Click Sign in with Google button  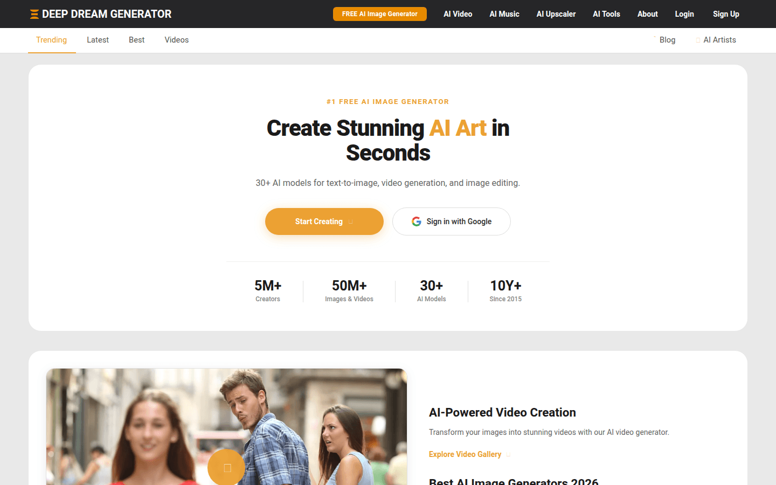coord(452,221)
